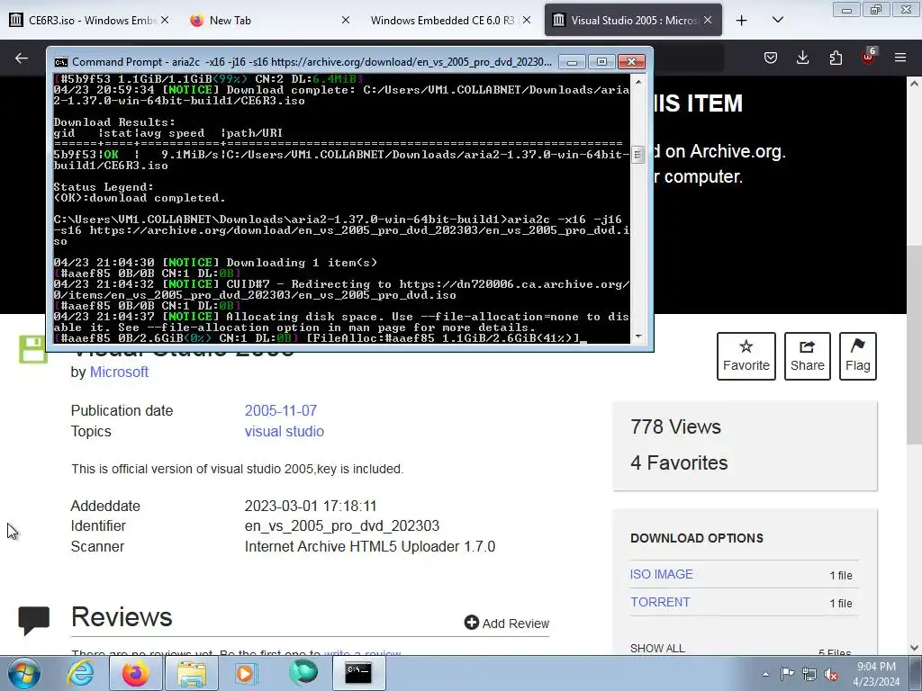This screenshot has width=922, height=691.
Task: Restore down the Firefox browser window
Action: tap(876, 10)
